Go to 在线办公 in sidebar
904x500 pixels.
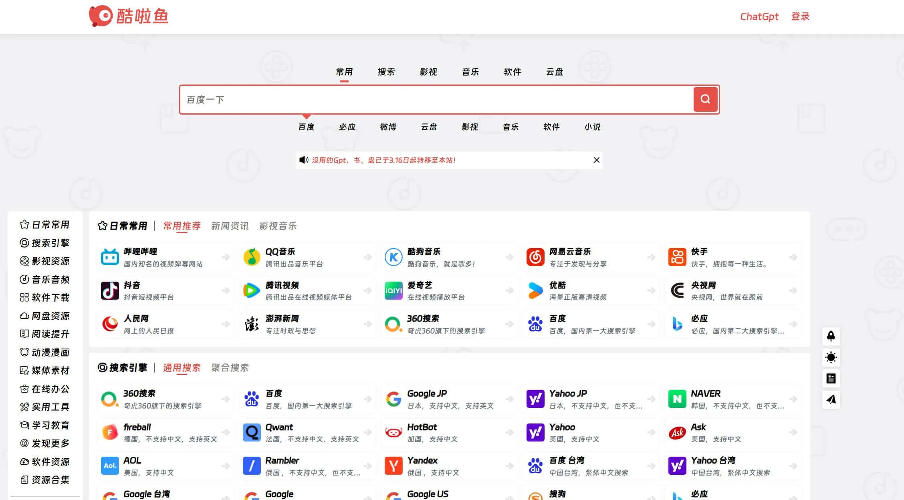44,389
